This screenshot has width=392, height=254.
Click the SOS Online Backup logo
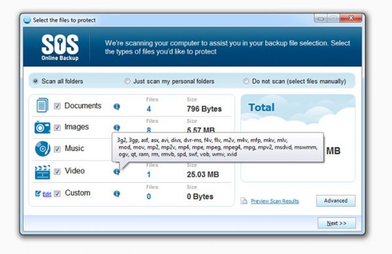[x=60, y=47]
